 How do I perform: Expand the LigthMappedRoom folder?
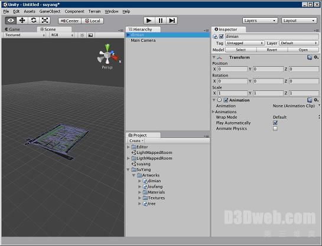pyautogui.click(x=128, y=158)
